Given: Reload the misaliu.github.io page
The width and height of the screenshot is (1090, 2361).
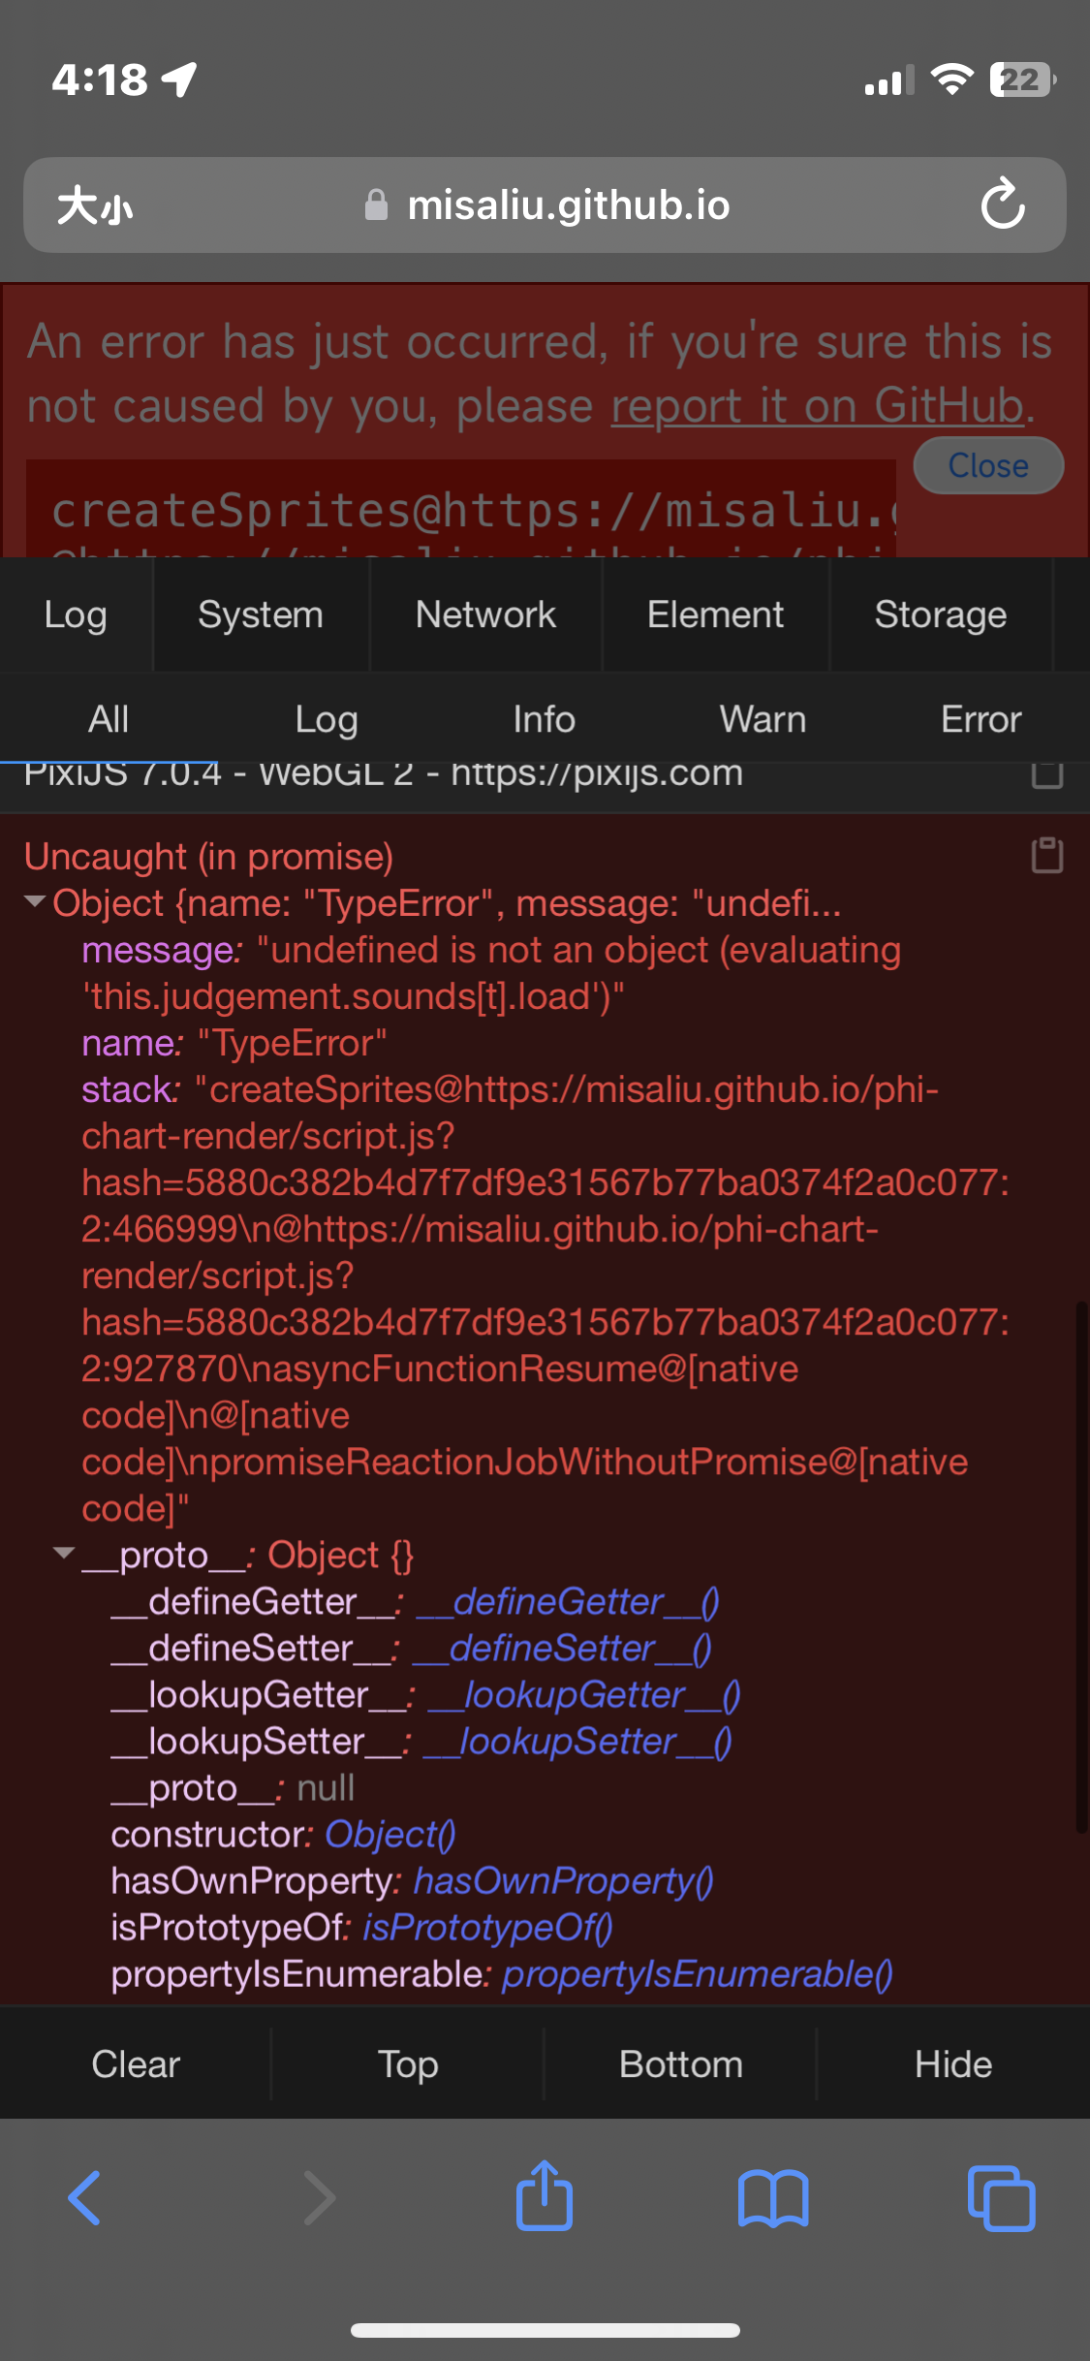Looking at the screenshot, I should pyautogui.click(x=1005, y=205).
